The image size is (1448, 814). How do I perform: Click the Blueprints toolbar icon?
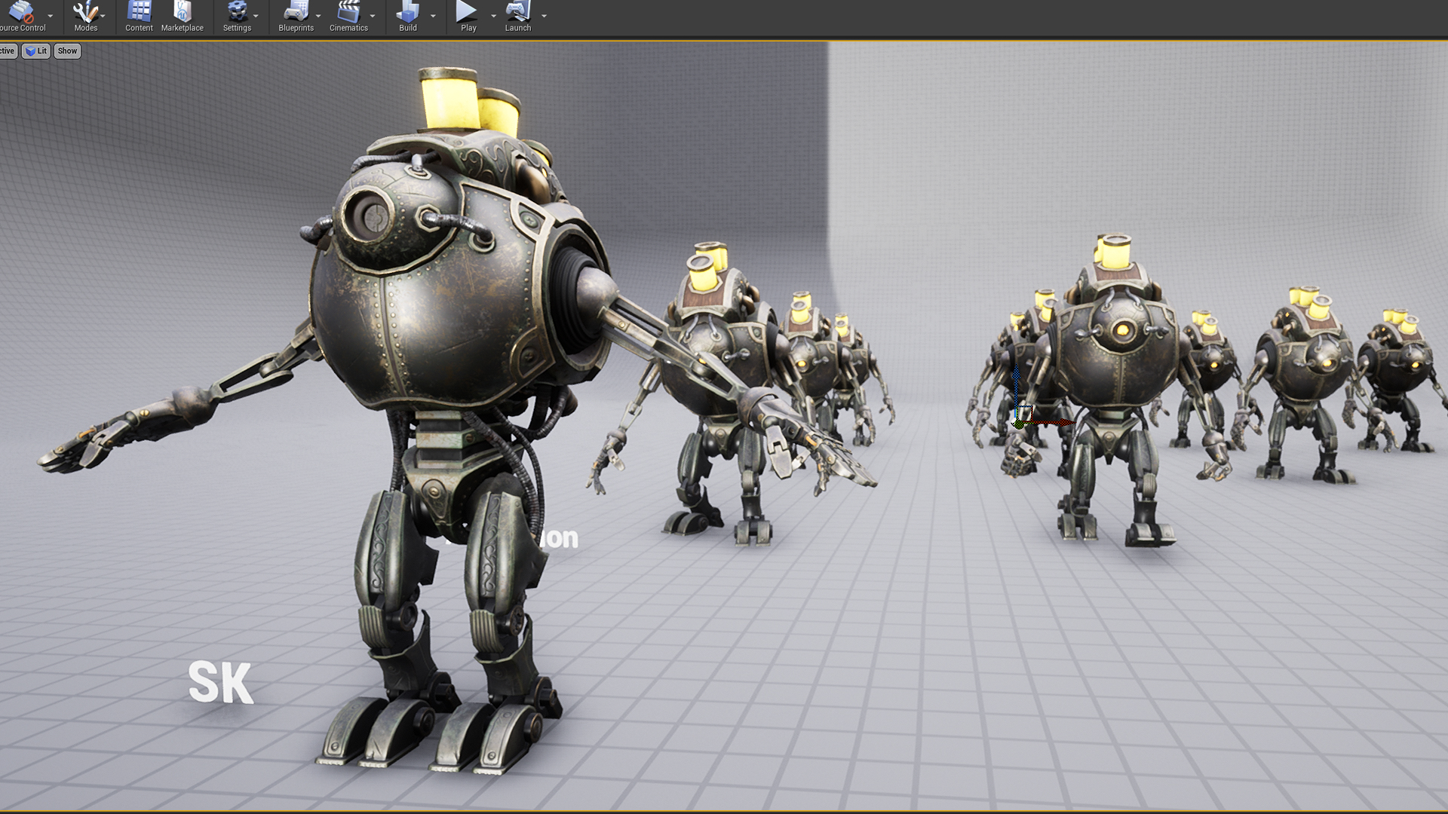295,14
